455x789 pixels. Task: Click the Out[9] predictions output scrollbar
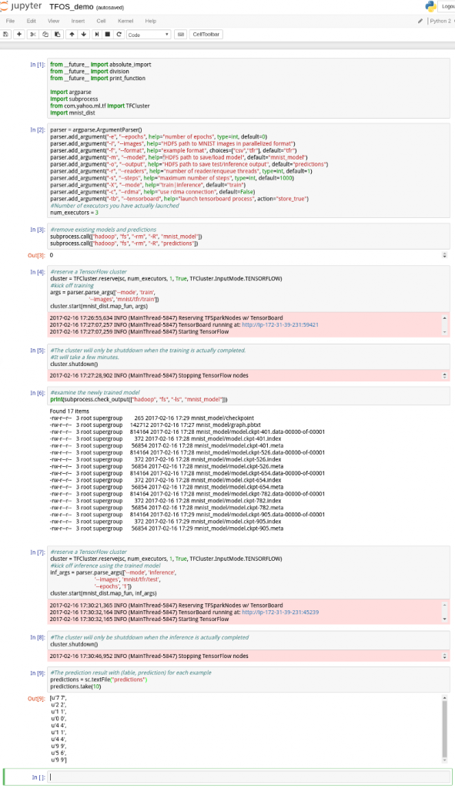point(444,729)
